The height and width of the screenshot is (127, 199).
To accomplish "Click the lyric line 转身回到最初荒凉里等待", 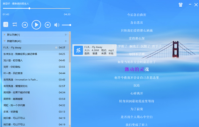I will (x=137, y=101).
